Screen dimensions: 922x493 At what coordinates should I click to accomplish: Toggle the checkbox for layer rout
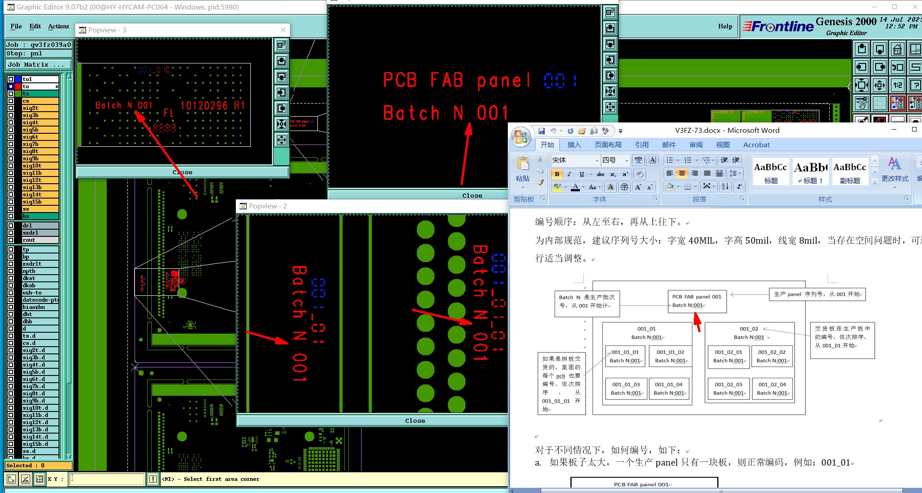[11, 240]
